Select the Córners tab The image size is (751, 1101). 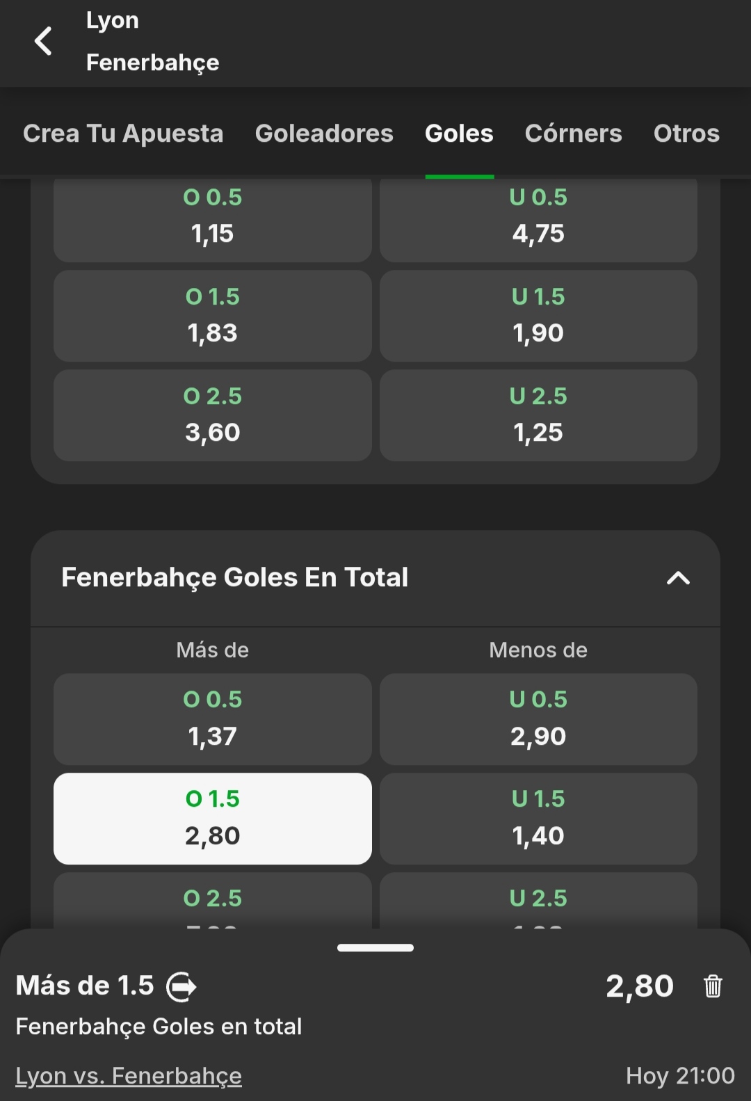tap(573, 133)
